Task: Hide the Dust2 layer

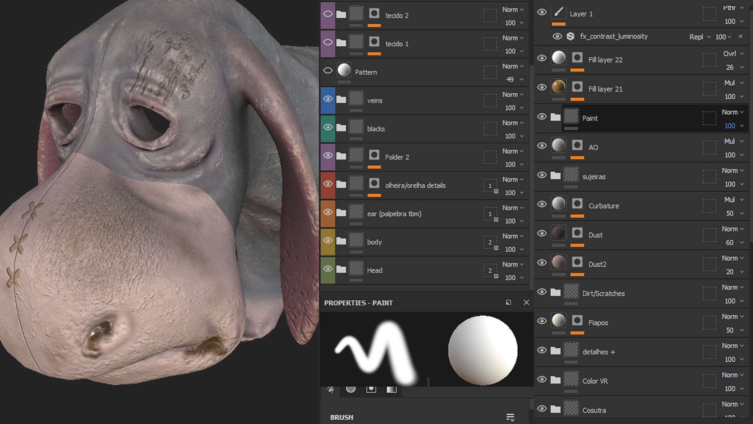Action: pyautogui.click(x=542, y=262)
